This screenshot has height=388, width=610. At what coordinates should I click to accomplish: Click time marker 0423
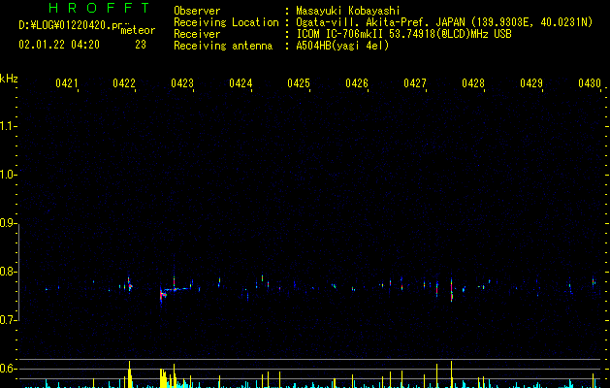pos(182,83)
